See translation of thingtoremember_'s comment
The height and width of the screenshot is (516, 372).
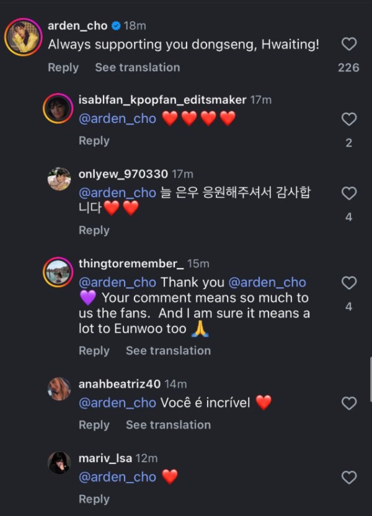click(168, 350)
